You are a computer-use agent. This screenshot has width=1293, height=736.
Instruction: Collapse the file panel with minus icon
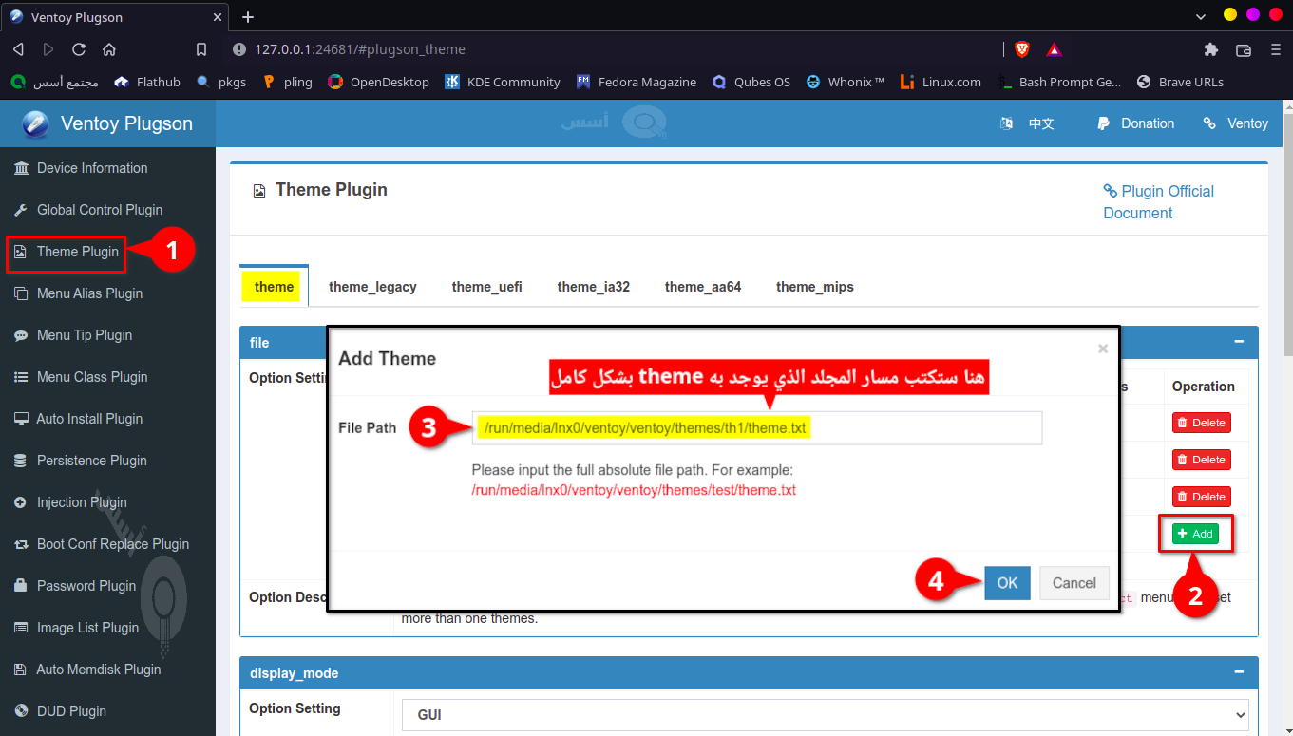pyautogui.click(x=1239, y=342)
